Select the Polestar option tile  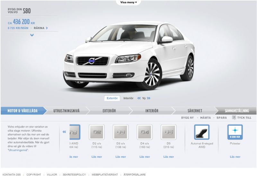coord(235,132)
